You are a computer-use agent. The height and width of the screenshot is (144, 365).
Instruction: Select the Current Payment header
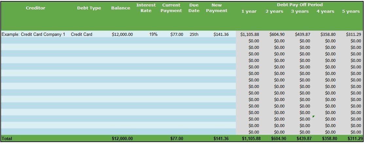(x=171, y=8)
